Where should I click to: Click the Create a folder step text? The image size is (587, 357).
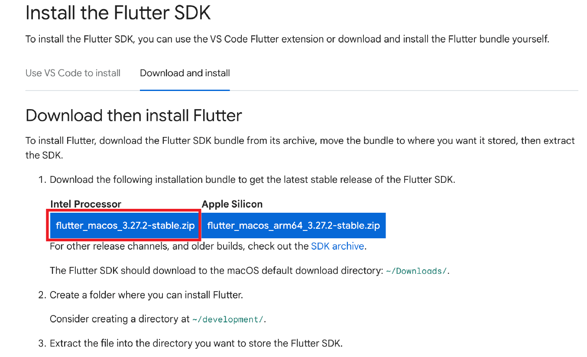[146, 295]
